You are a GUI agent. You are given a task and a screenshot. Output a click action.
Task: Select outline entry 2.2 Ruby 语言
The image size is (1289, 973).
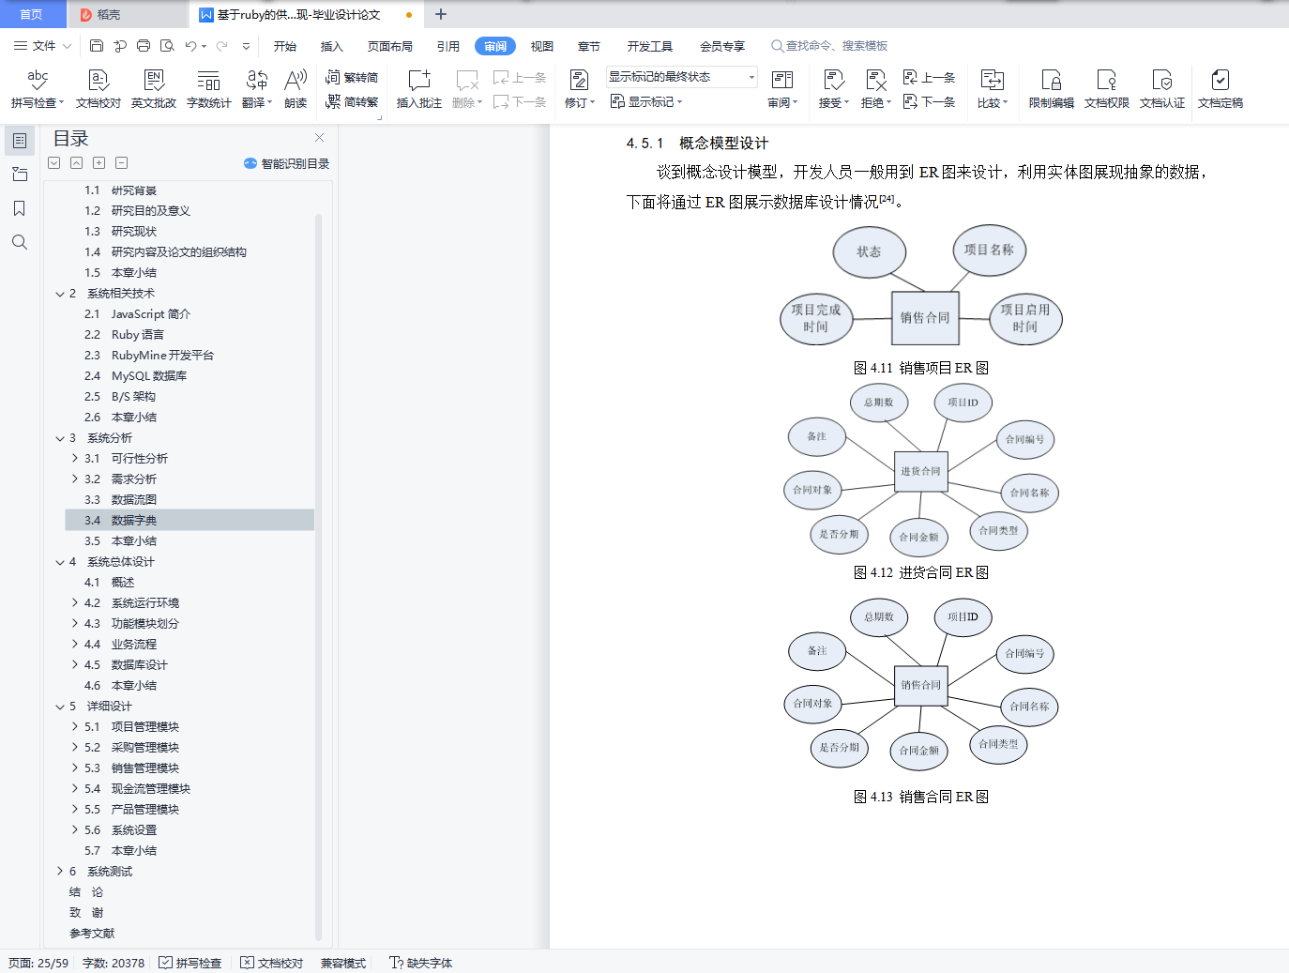(124, 335)
